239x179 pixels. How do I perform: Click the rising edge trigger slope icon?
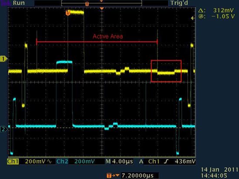(166, 162)
